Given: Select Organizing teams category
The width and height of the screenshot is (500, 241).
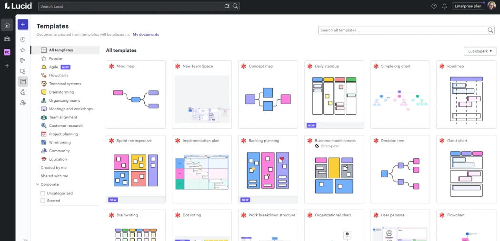Looking at the screenshot, I should tap(65, 100).
